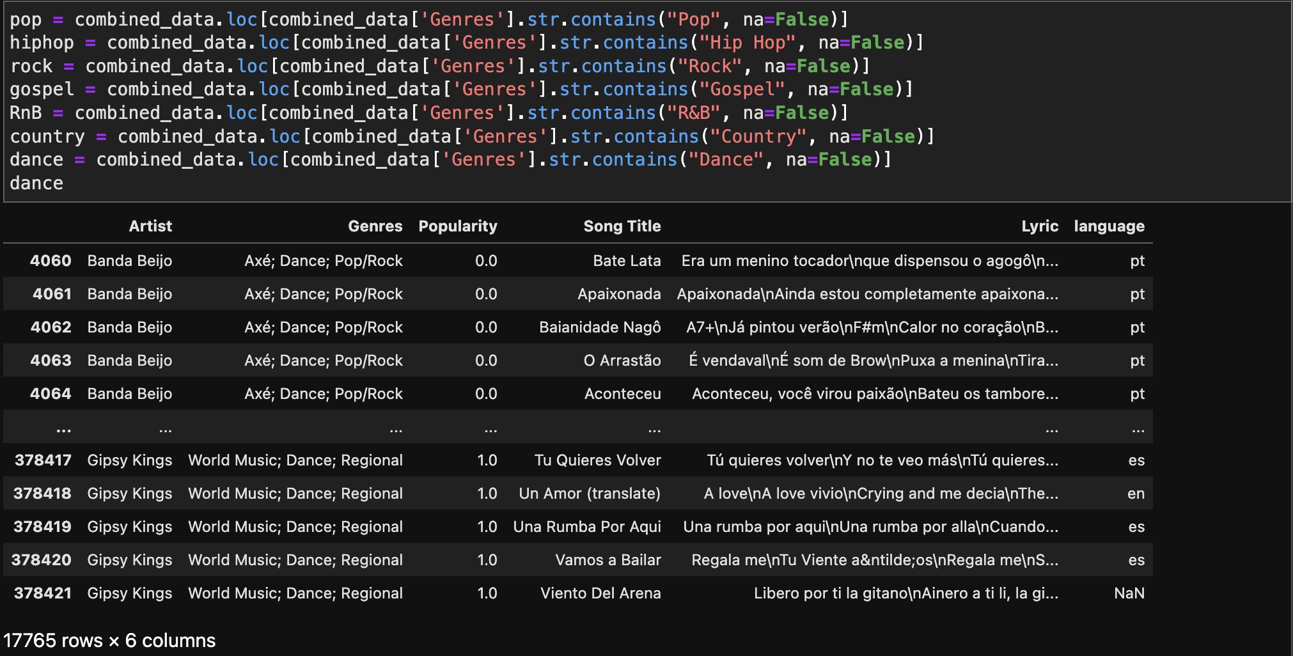Image resolution: width=1293 pixels, height=656 pixels.
Task: Click song title O Arrastão
Action: coord(622,361)
